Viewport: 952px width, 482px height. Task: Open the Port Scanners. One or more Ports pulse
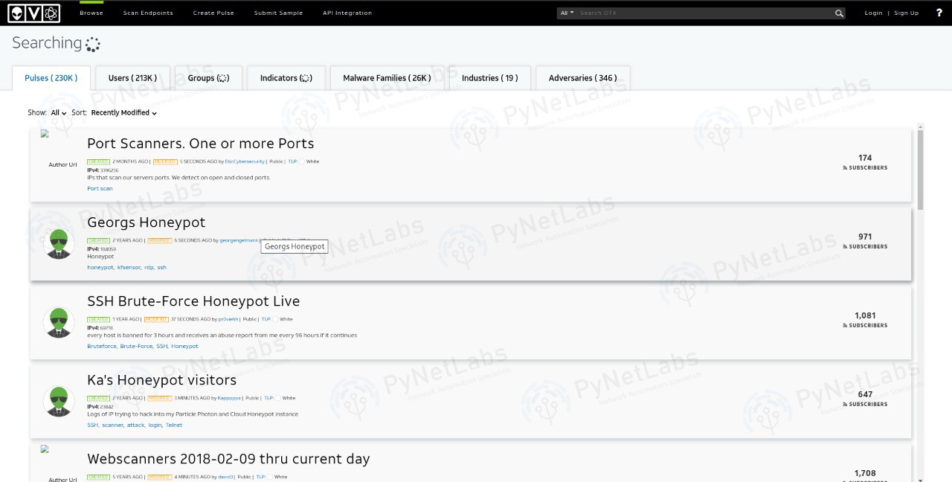[x=201, y=144]
